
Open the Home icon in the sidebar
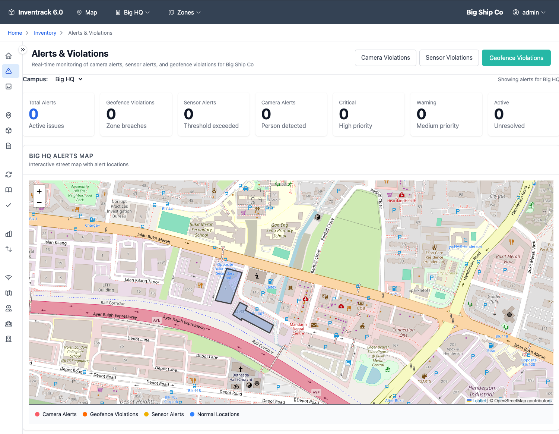click(x=9, y=56)
